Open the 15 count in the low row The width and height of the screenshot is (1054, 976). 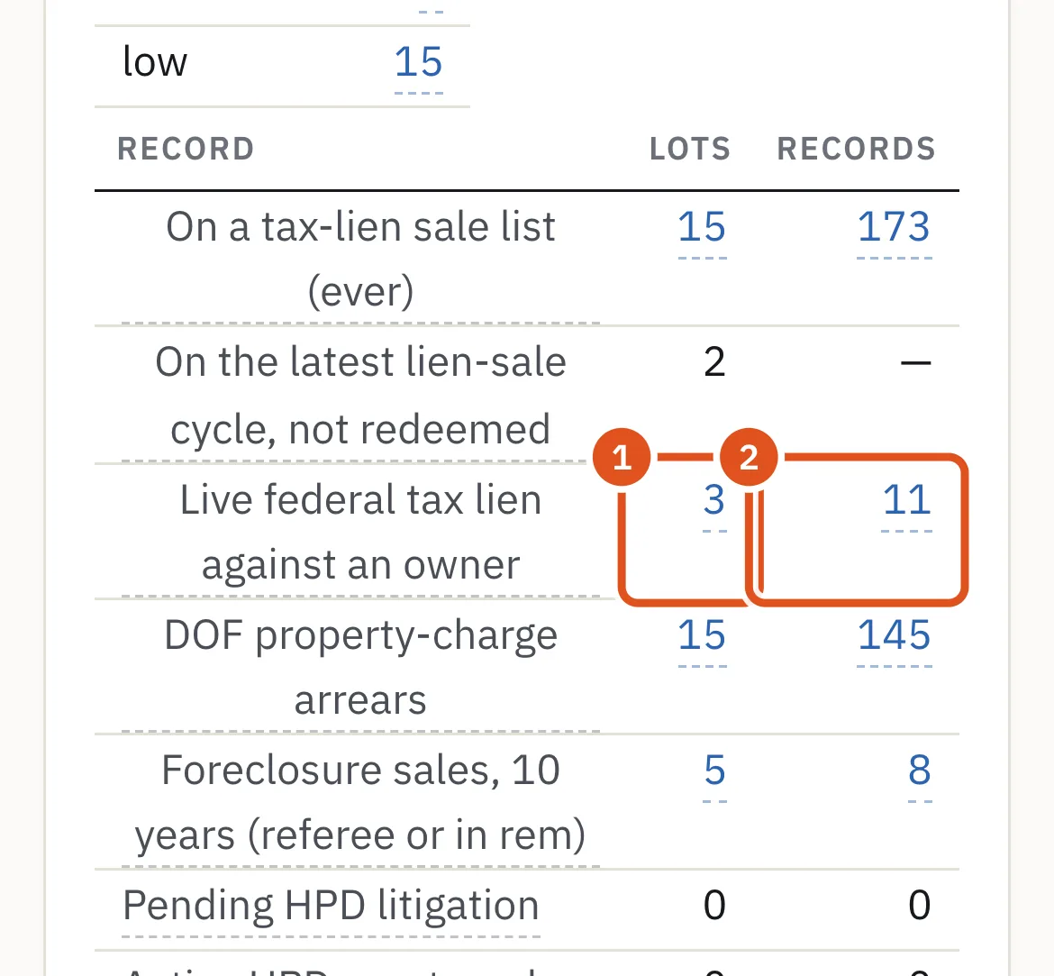pos(418,62)
